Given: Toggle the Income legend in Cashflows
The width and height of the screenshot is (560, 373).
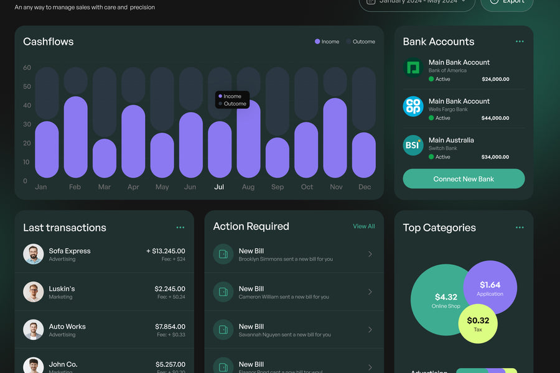Looking at the screenshot, I should (x=327, y=42).
